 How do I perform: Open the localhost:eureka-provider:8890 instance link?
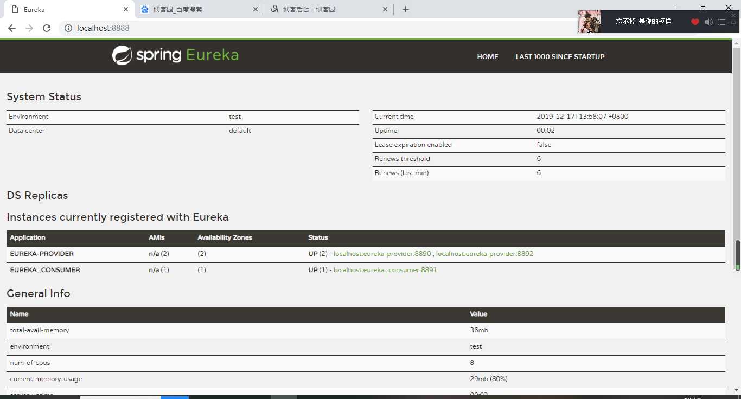(x=382, y=254)
